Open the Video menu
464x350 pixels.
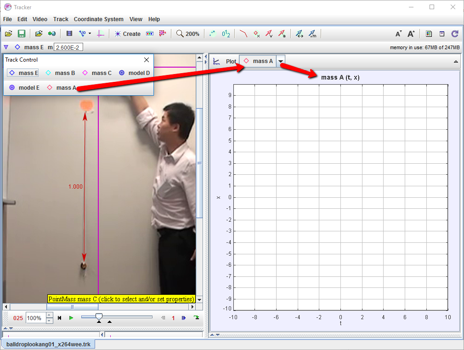[x=40, y=19]
